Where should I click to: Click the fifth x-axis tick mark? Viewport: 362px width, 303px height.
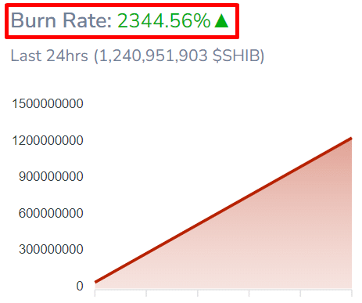click(x=300, y=293)
